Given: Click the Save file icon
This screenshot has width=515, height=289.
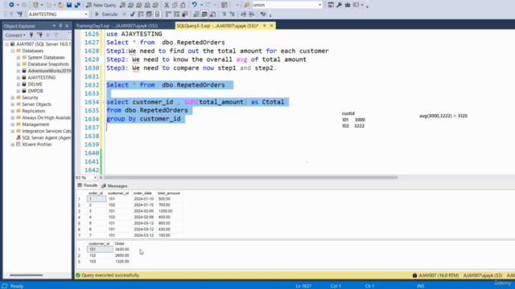Looking at the screenshot, I should pos(69,5).
